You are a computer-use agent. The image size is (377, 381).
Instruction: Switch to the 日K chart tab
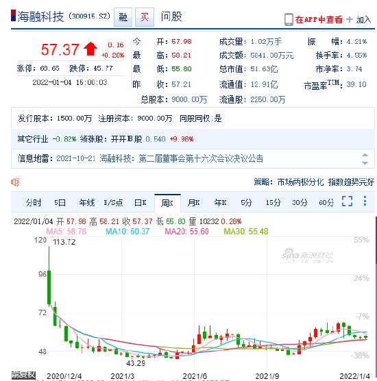pyautogui.click(x=141, y=202)
